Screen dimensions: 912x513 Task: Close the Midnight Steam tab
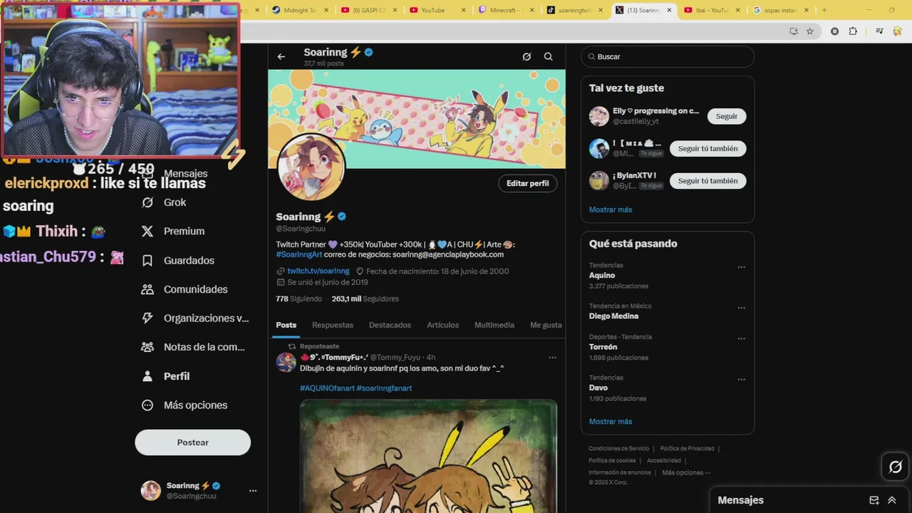327,10
